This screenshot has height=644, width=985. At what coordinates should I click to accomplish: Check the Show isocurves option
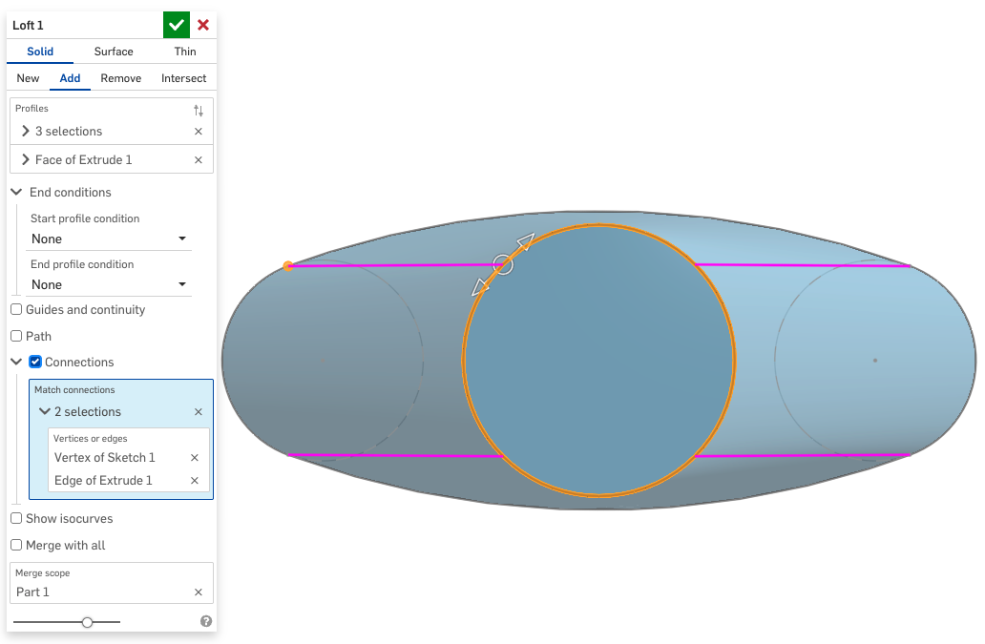(x=15, y=518)
